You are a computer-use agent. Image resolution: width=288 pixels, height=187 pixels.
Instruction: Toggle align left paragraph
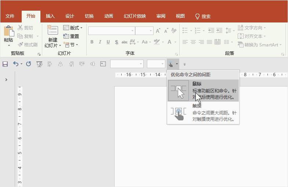[185, 42]
